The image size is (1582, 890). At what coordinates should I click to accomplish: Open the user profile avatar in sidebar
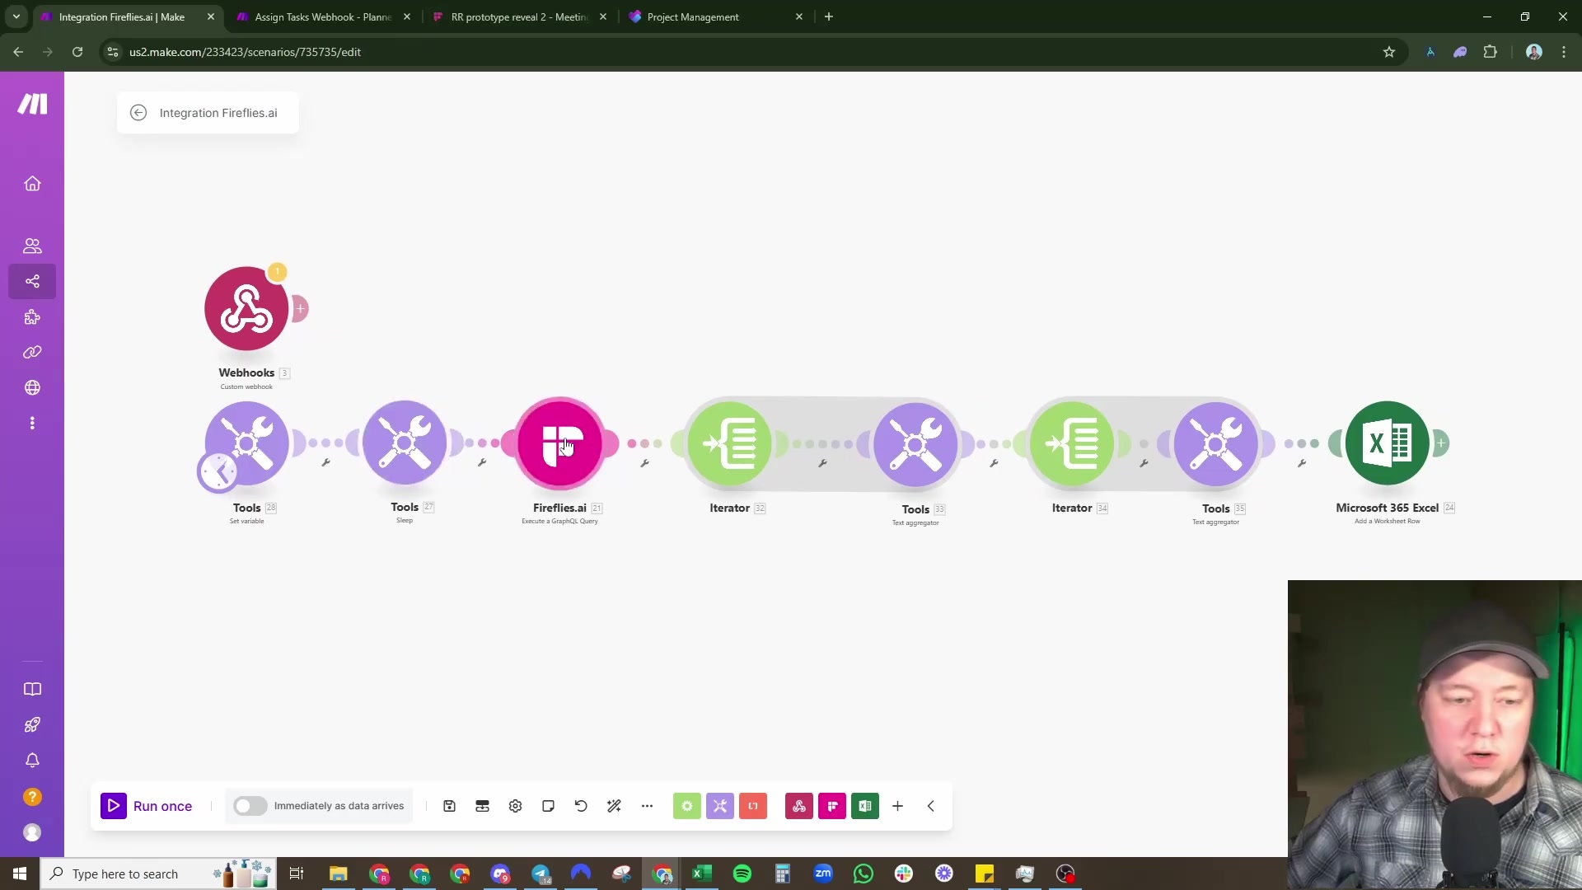pyautogui.click(x=32, y=833)
